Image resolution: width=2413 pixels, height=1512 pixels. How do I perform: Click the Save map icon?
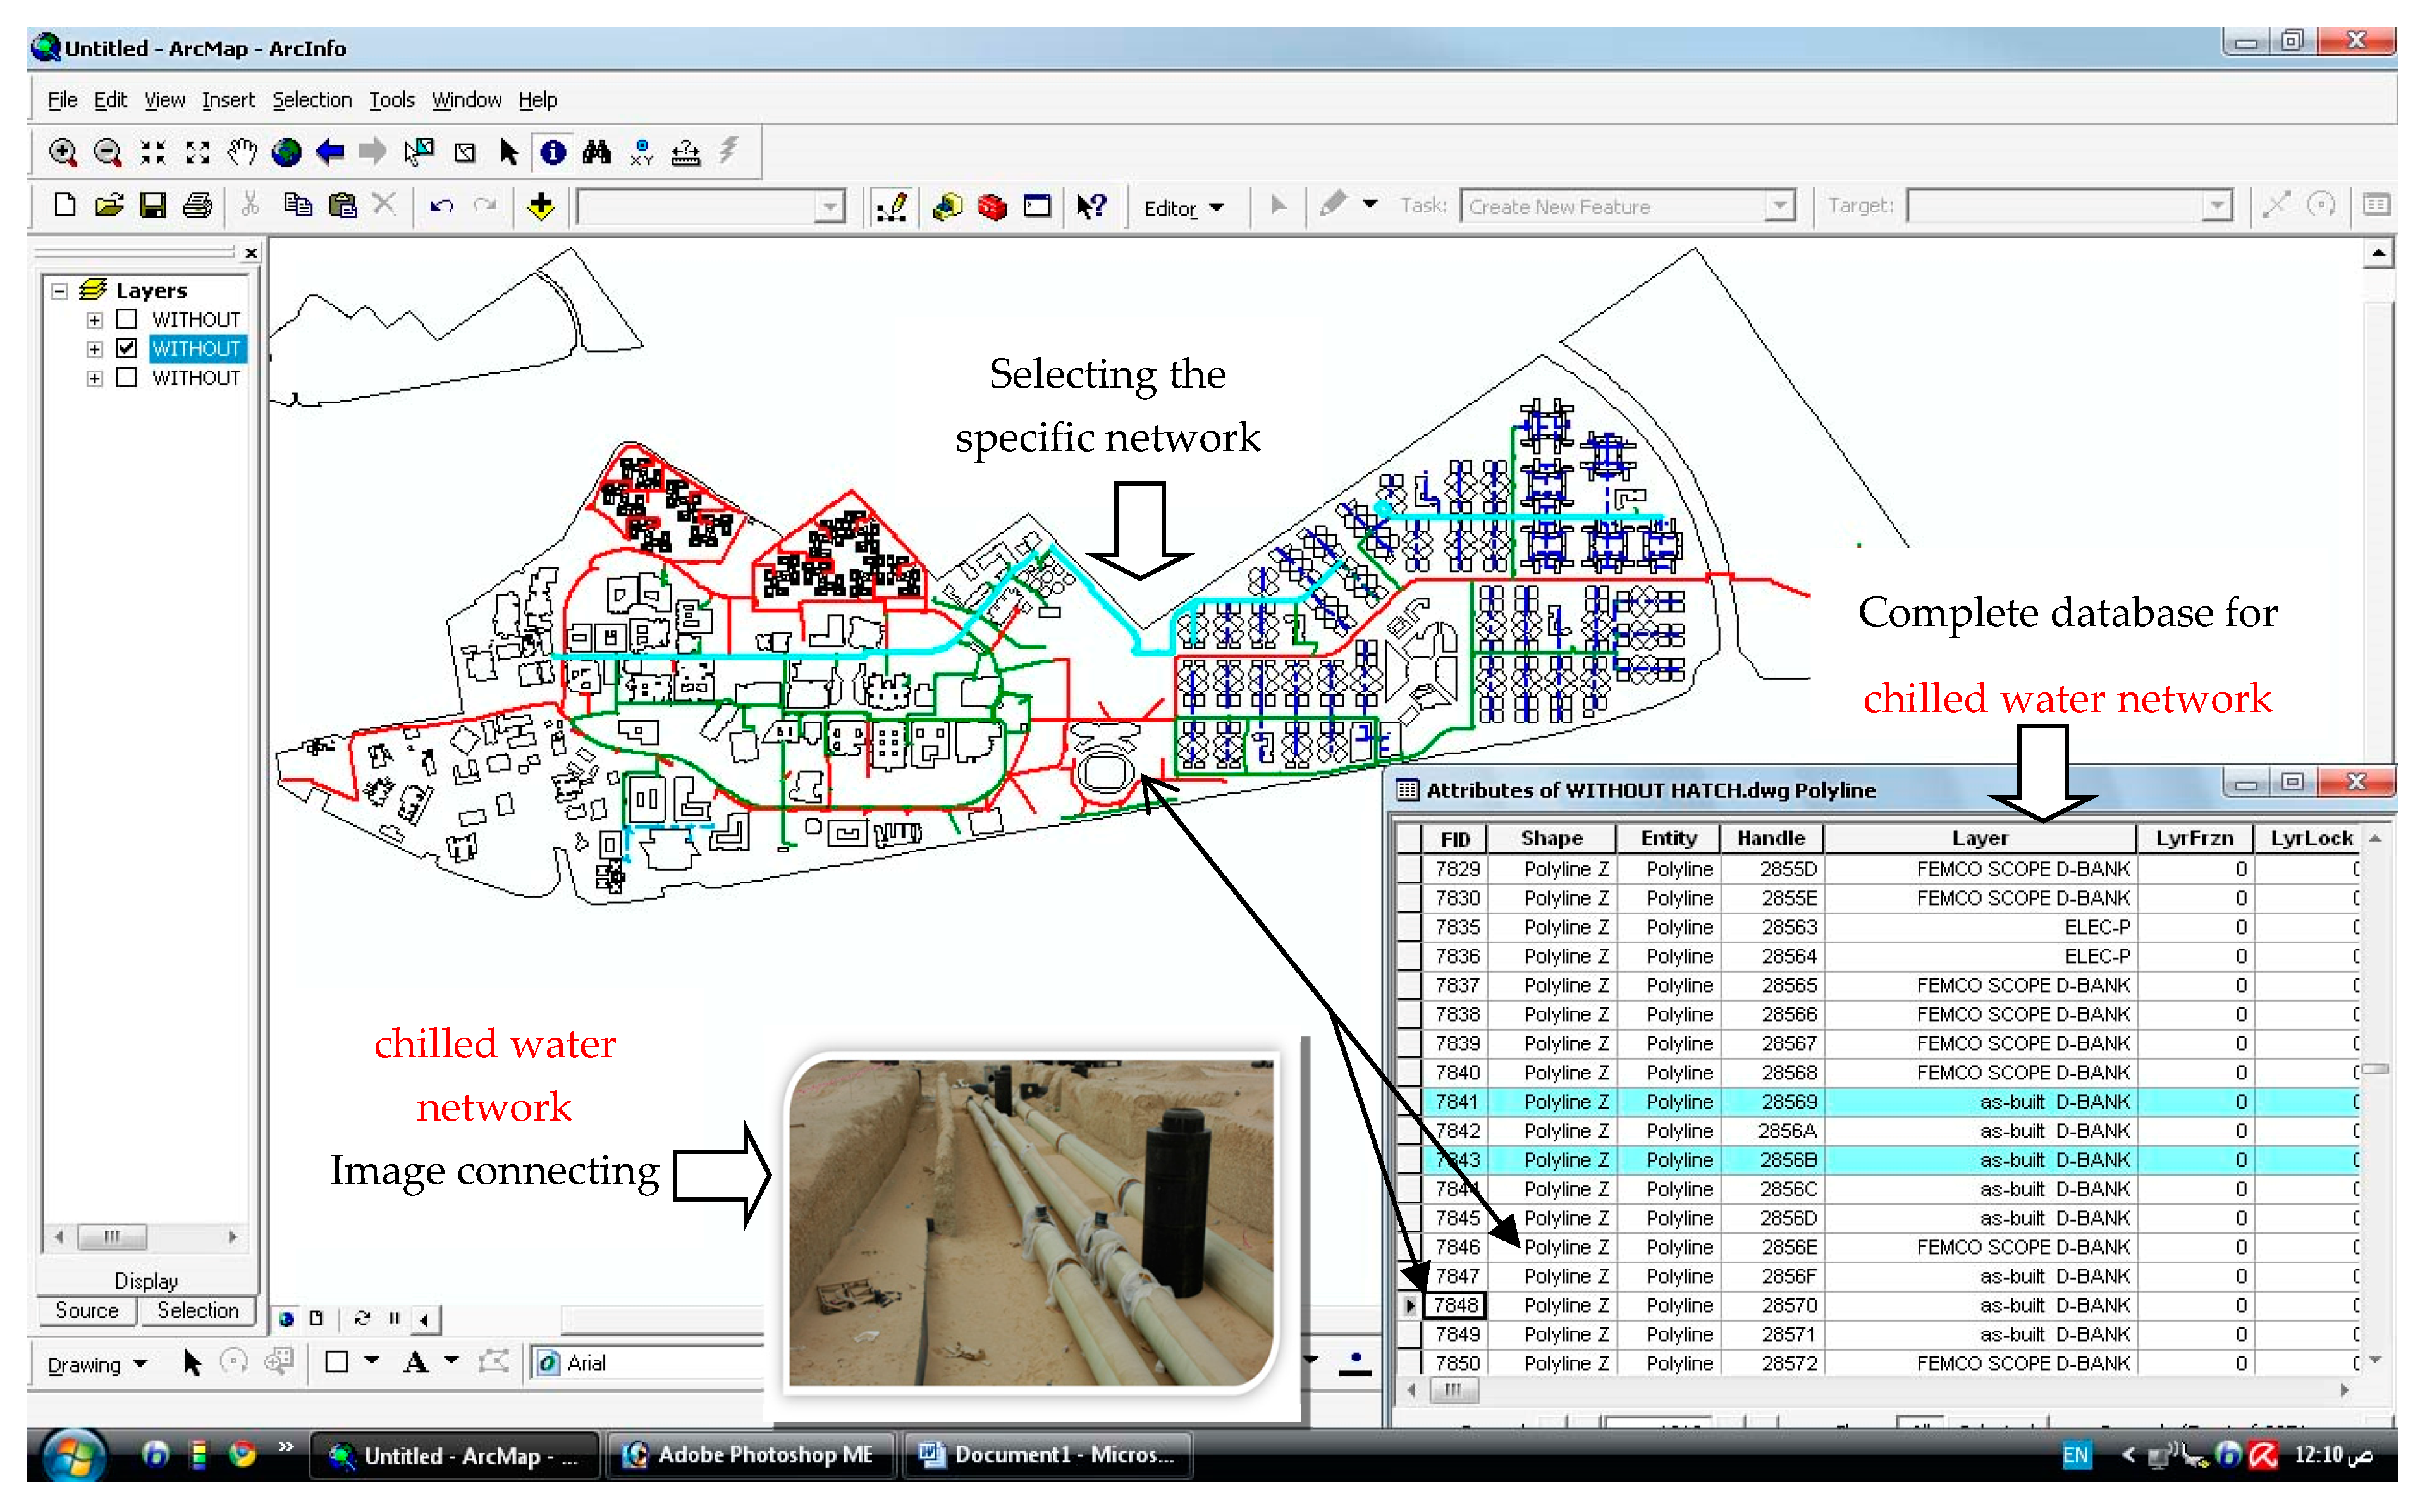(x=152, y=206)
